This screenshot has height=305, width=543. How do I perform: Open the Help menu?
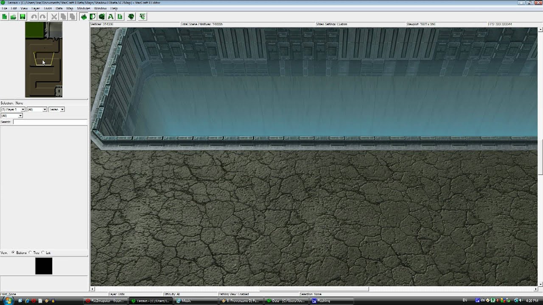tap(114, 8)
